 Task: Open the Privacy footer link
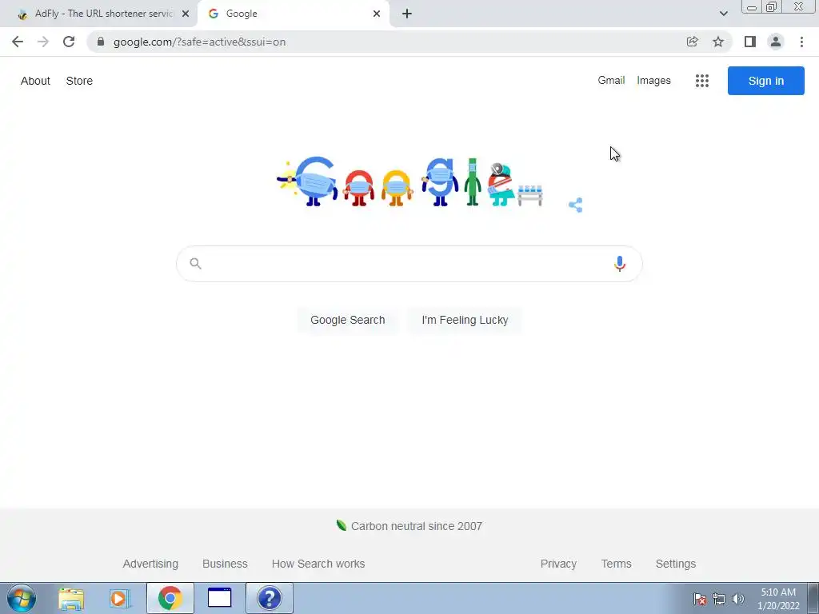click(558, 564)
